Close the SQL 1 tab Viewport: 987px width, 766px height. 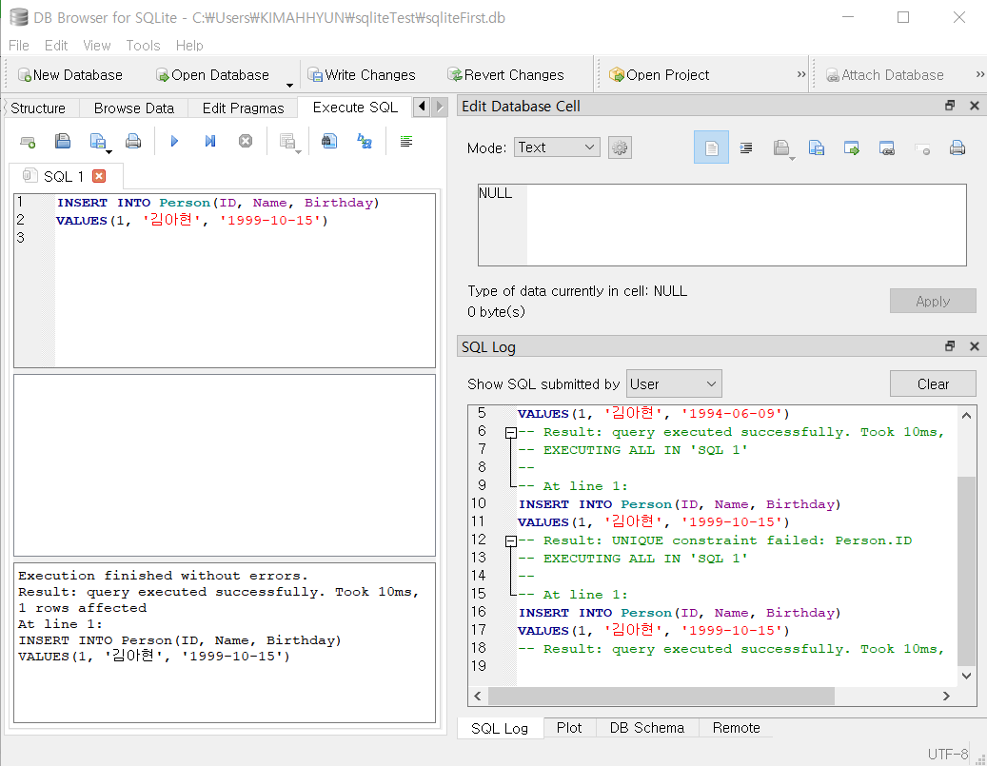(x=99, y=176)
